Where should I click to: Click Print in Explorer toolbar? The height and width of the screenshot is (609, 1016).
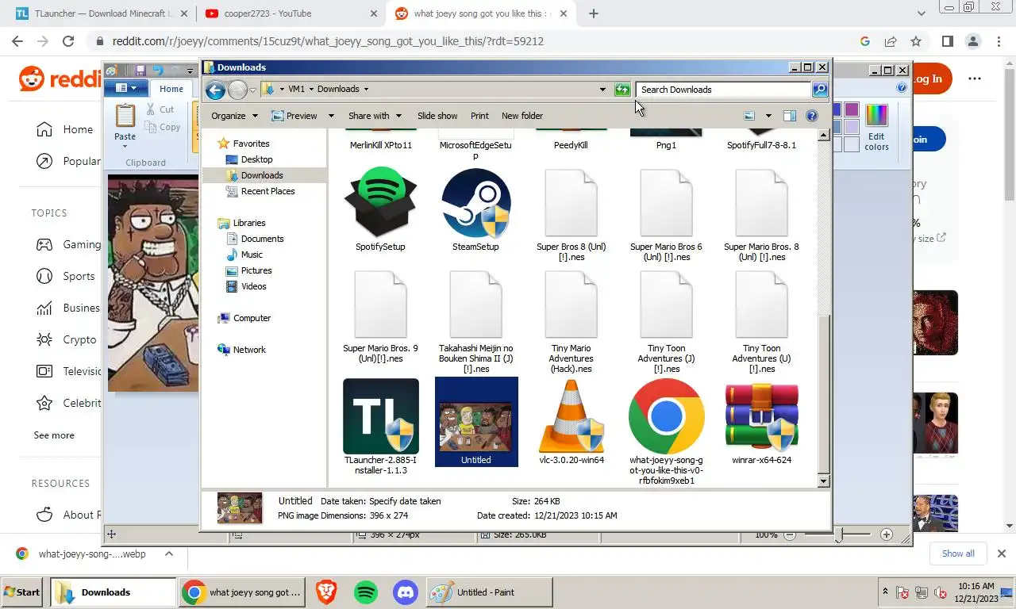[x=479, y=116]
